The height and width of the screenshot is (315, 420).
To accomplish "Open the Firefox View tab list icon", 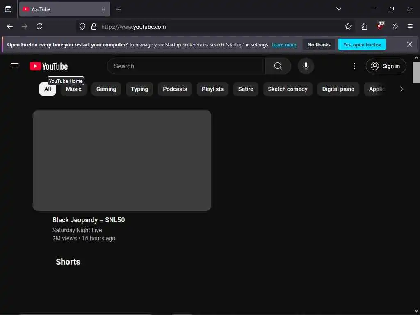I will [x=8, y=9].
